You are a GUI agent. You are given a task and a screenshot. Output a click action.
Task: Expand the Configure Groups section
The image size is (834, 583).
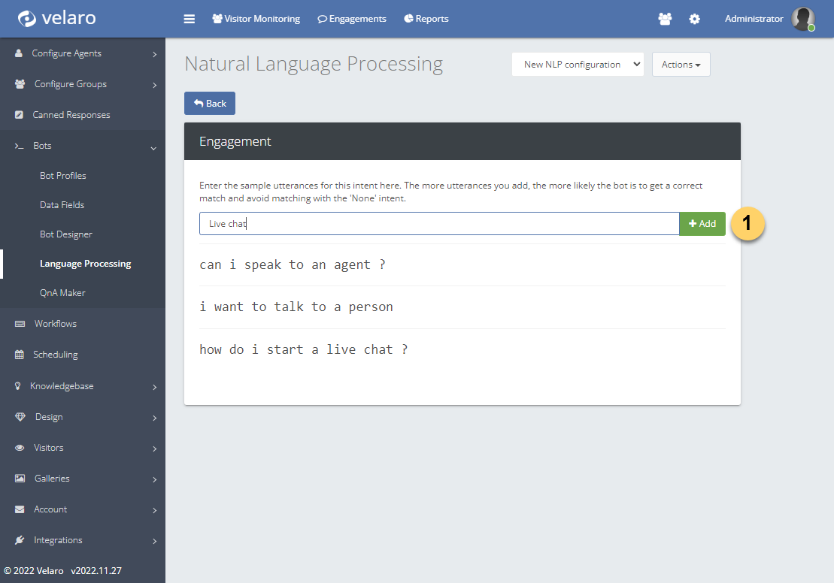pyautogui.click(x=83, y=84)
